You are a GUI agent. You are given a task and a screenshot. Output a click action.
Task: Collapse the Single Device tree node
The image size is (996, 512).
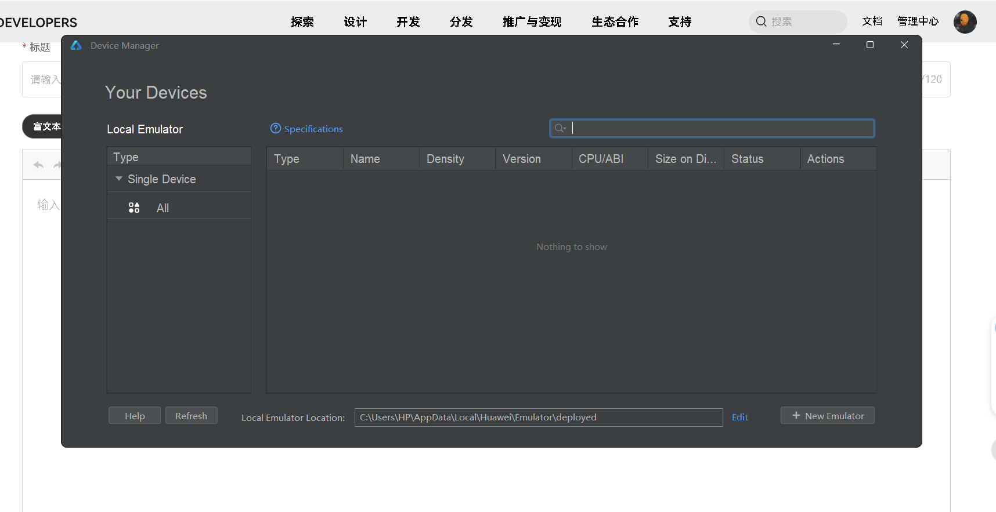tap(119, 179)
